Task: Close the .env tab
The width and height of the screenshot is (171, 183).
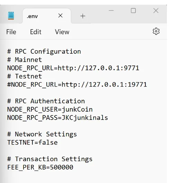Action: point(60,16)
